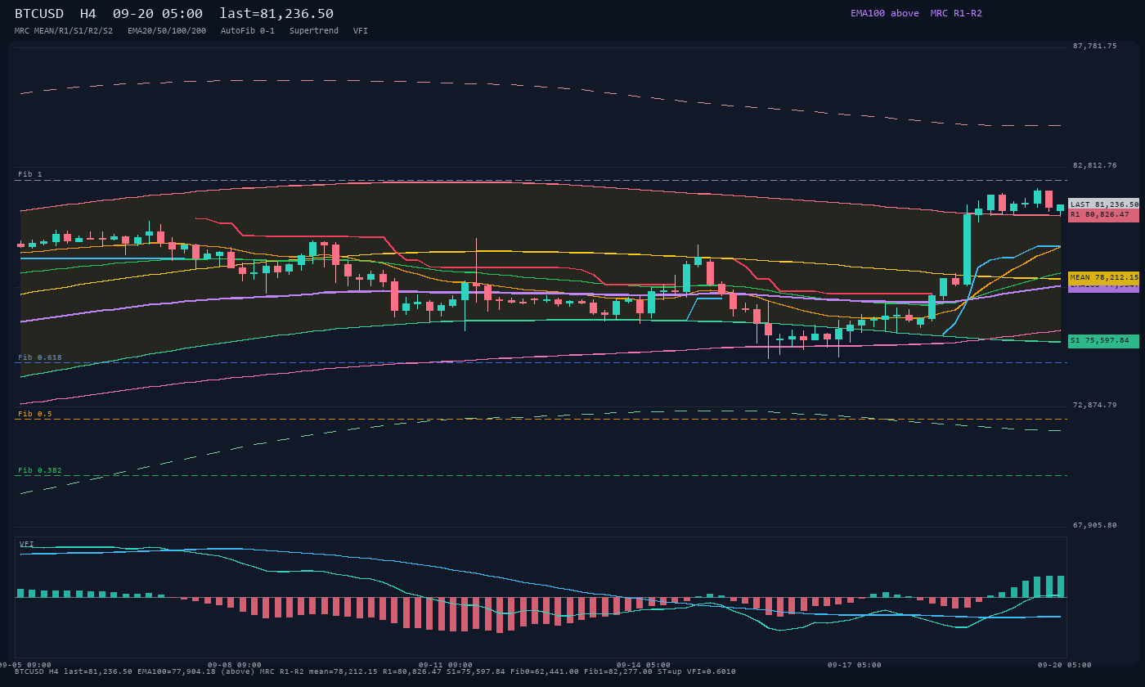Click the 72,874.79 price axis label
This screenshot has height=687, width=1145.
coord(1094,405)
